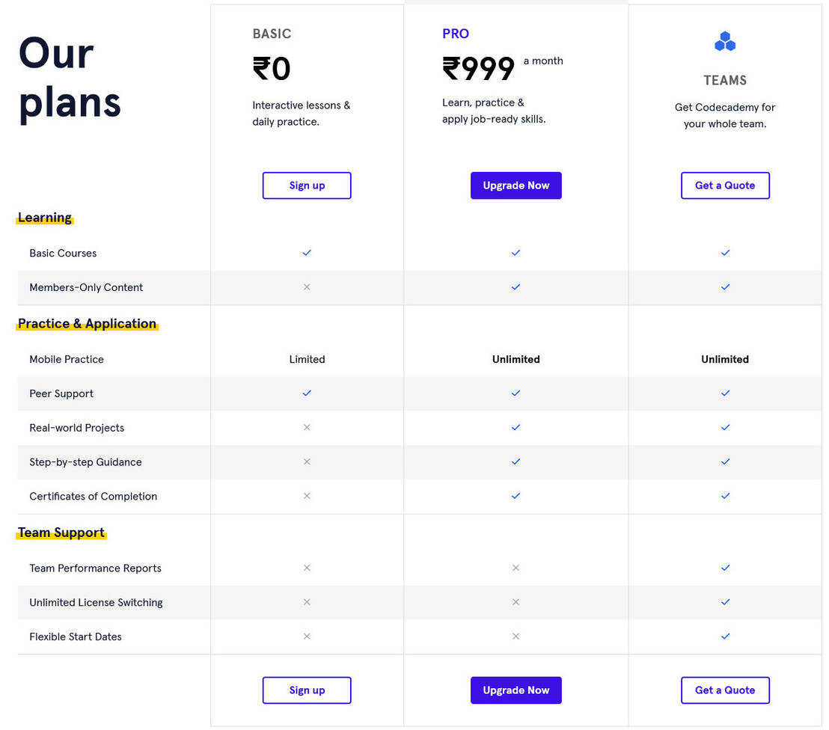Expand the Practice & Application section header
This screenshot has height=730, width=829.
click(87, 324)
